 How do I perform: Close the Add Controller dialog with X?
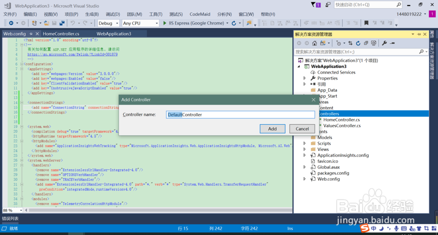pos(314,100)
